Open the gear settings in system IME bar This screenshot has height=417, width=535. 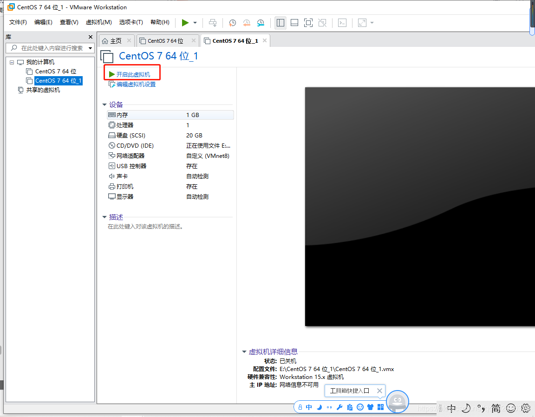[x=526, y=408]
